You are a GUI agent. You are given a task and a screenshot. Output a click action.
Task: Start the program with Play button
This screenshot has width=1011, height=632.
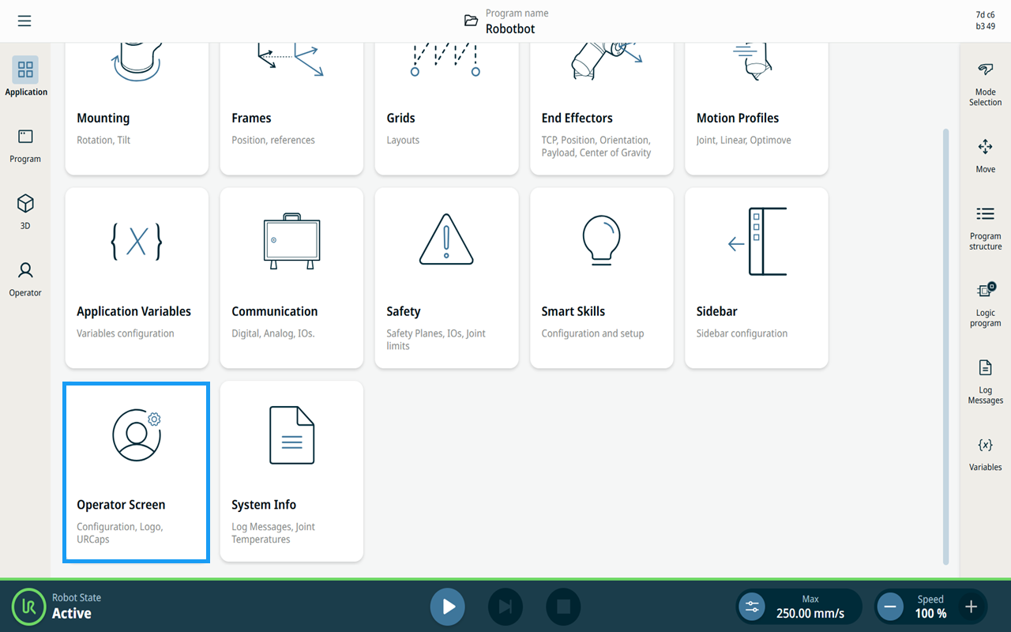[x=448, y=607]
